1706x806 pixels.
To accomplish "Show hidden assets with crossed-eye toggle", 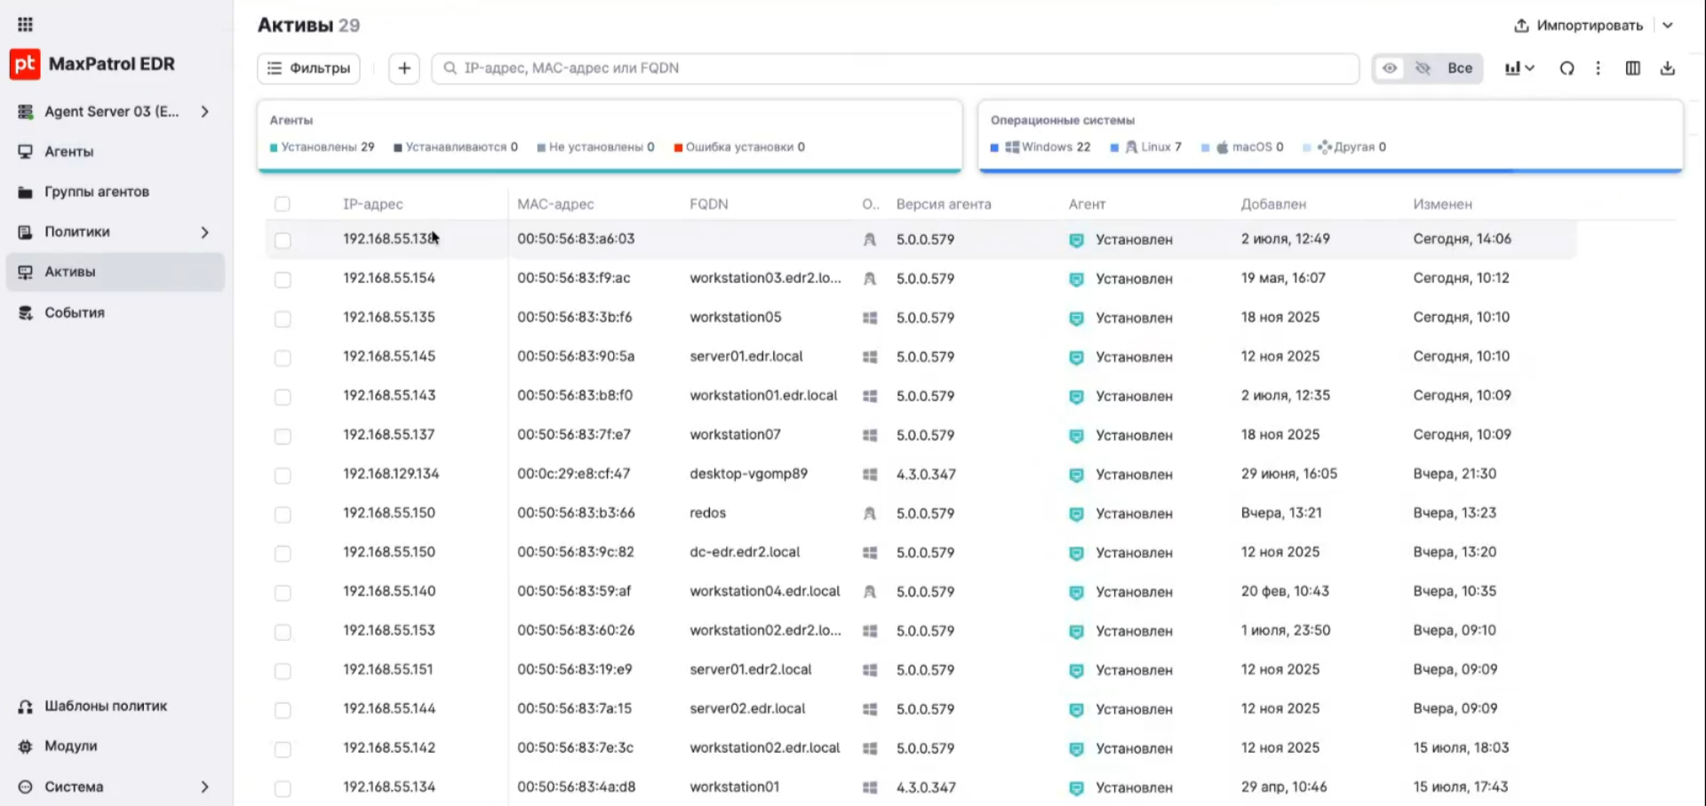I will (1423, 68).
